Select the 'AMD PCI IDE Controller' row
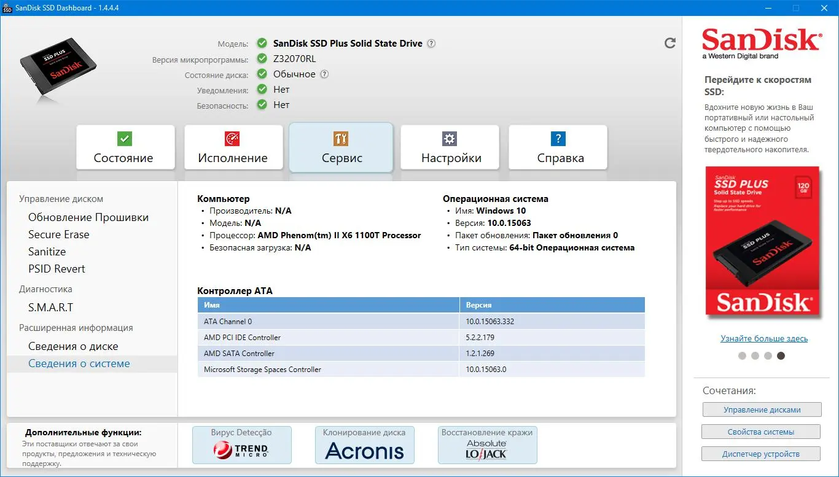The width and height of the screenshot is (839, 477). 421,338
